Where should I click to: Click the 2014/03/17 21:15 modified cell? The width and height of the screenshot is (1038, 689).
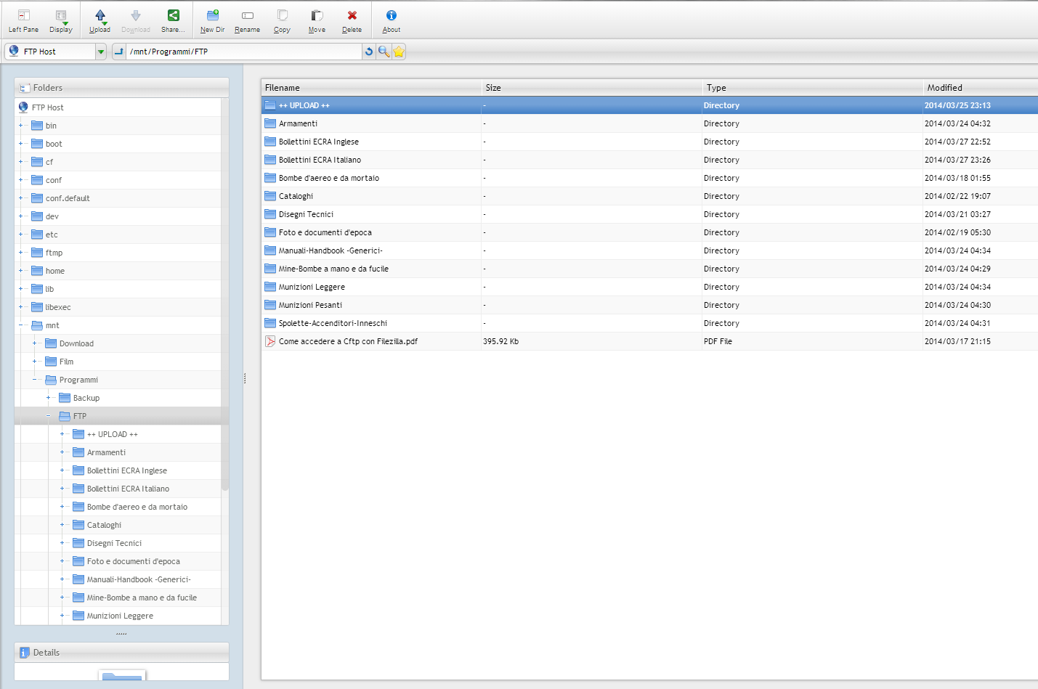[x=957, y=341]
